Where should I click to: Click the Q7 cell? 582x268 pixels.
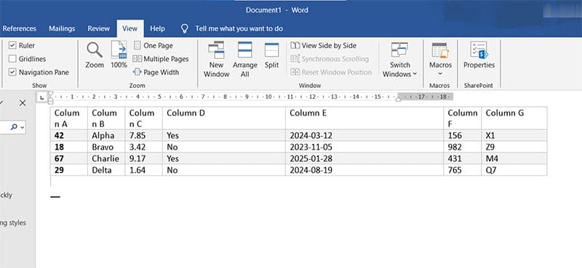coord(514,170)
